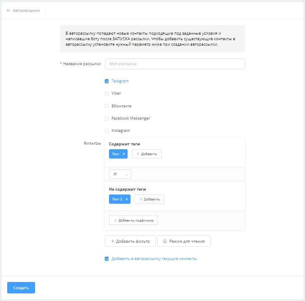Click plus icon in Добавить подфильтр button

point(115,220)
